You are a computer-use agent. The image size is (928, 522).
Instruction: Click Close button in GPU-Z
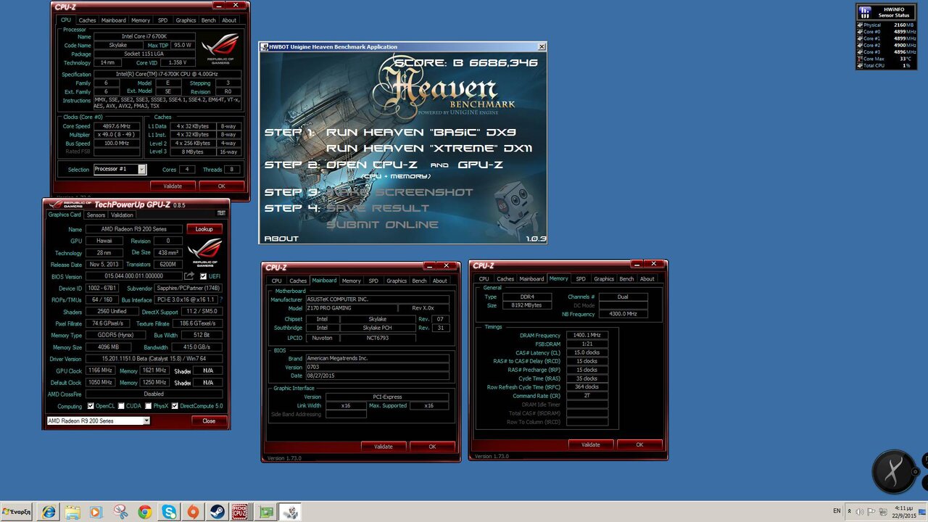click(x=209, y=420)
